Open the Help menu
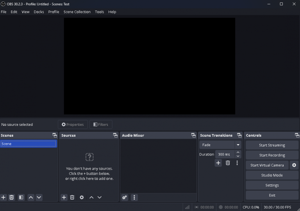This screenshot has height=211, width=300. tap(112, 12)
